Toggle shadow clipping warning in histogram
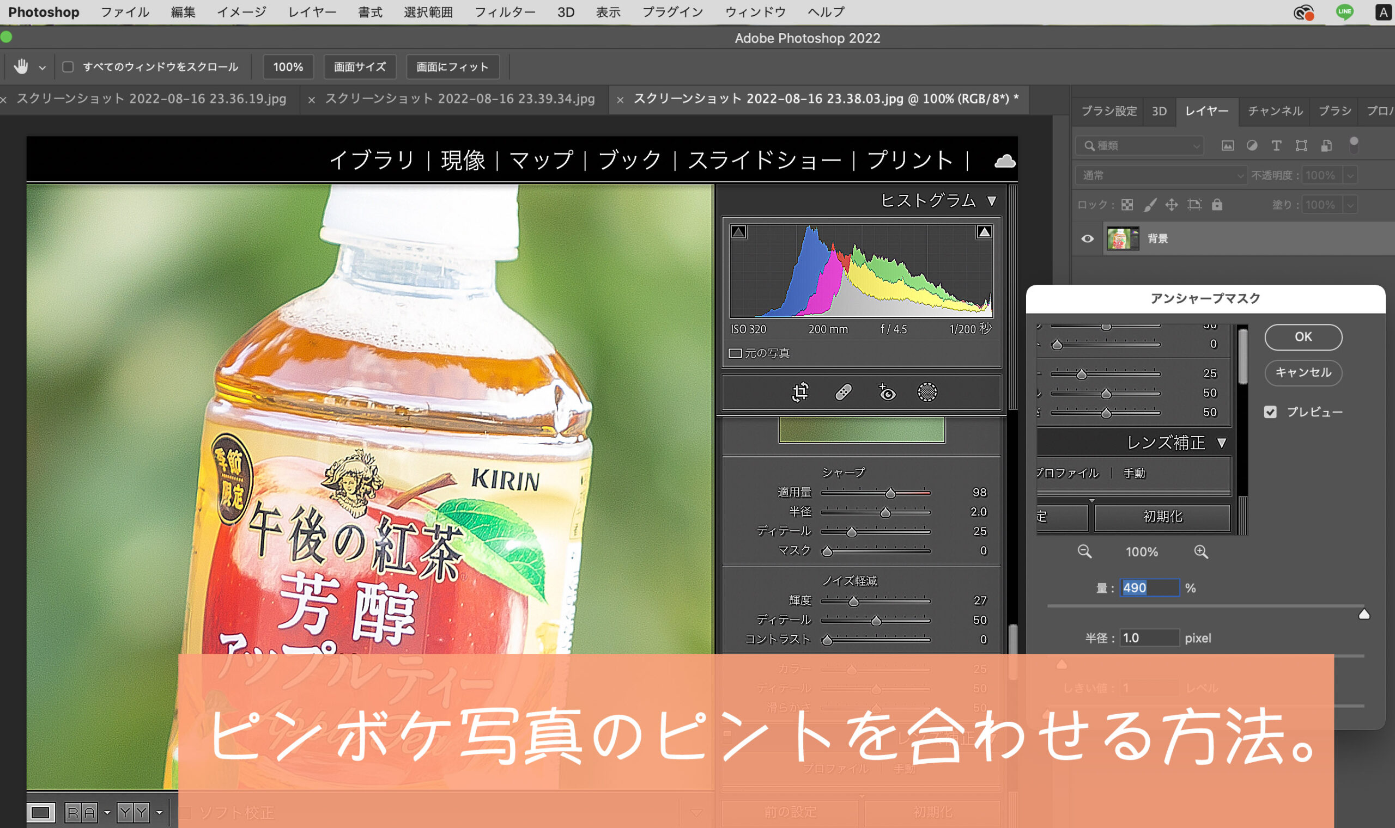Screen dimensions: 1395x828 pyautogui.click(x=738, y=232)
